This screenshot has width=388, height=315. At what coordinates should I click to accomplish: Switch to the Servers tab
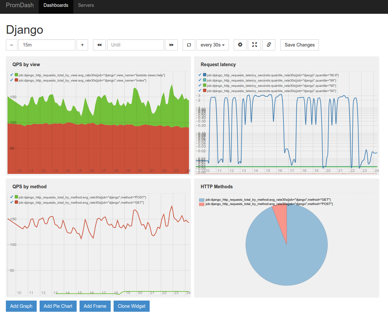[86, 5]
